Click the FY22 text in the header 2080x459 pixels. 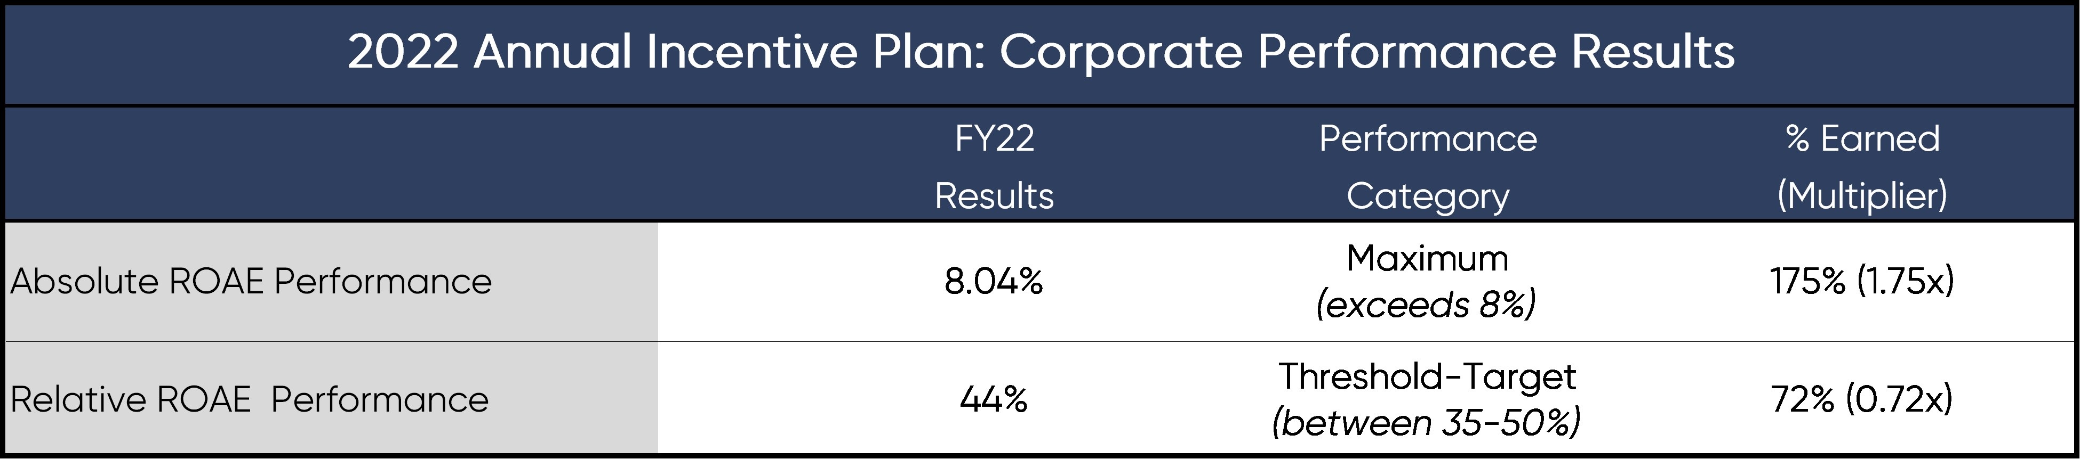994,139
